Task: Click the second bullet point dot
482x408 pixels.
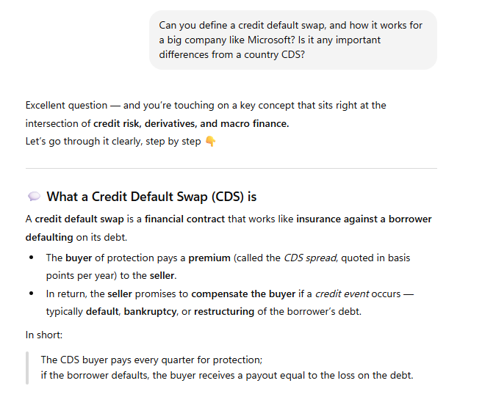Action: click(x=32, y=294)
